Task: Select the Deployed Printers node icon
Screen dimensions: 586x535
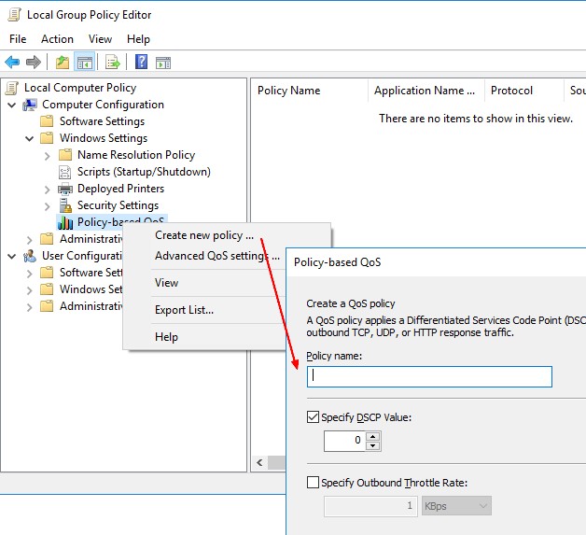Action: tap(65, 189)
